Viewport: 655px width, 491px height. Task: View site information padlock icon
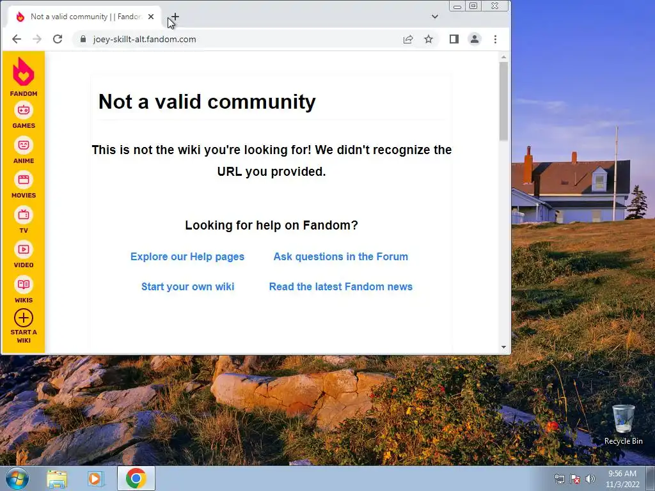83,39
